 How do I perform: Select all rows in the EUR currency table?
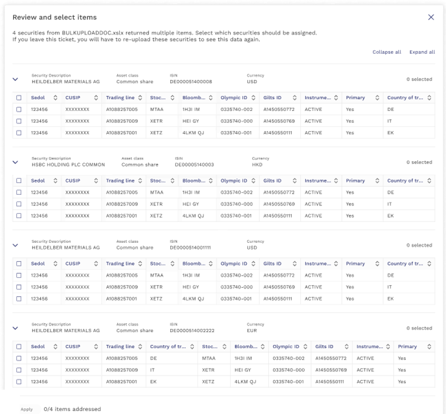tap(19, 346)
